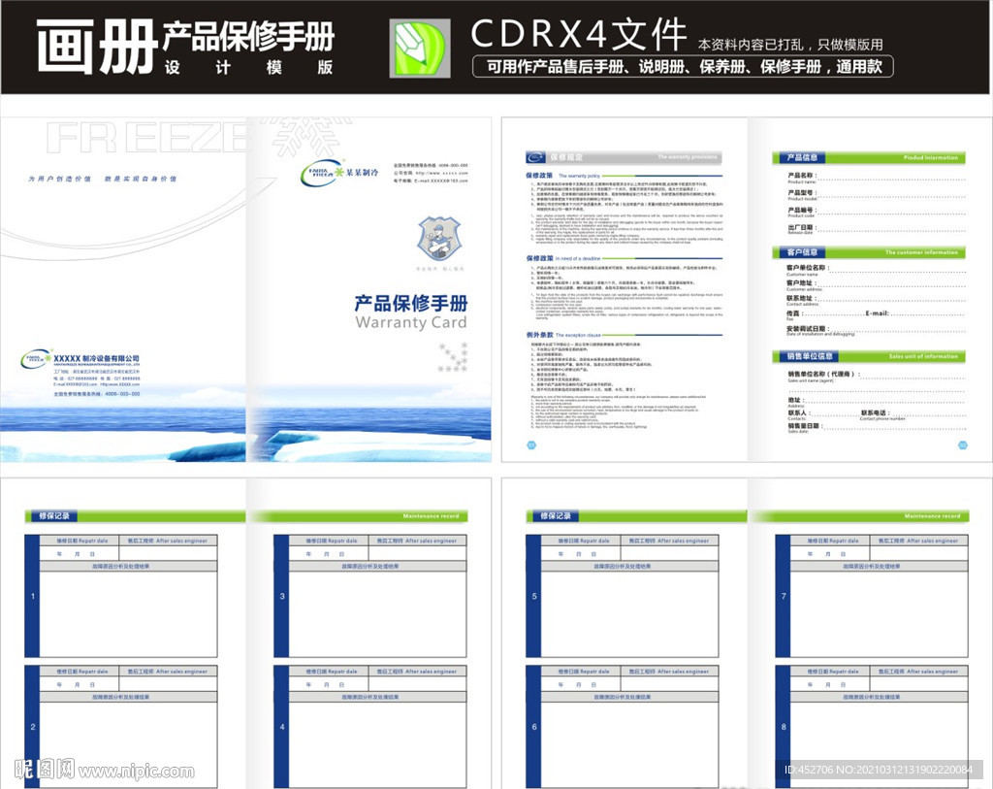The width and height of the screenshot is (993, 789).
Task: Click the 售后工程师 After sales engineer cell in record 3
Action: click(417, 541)
